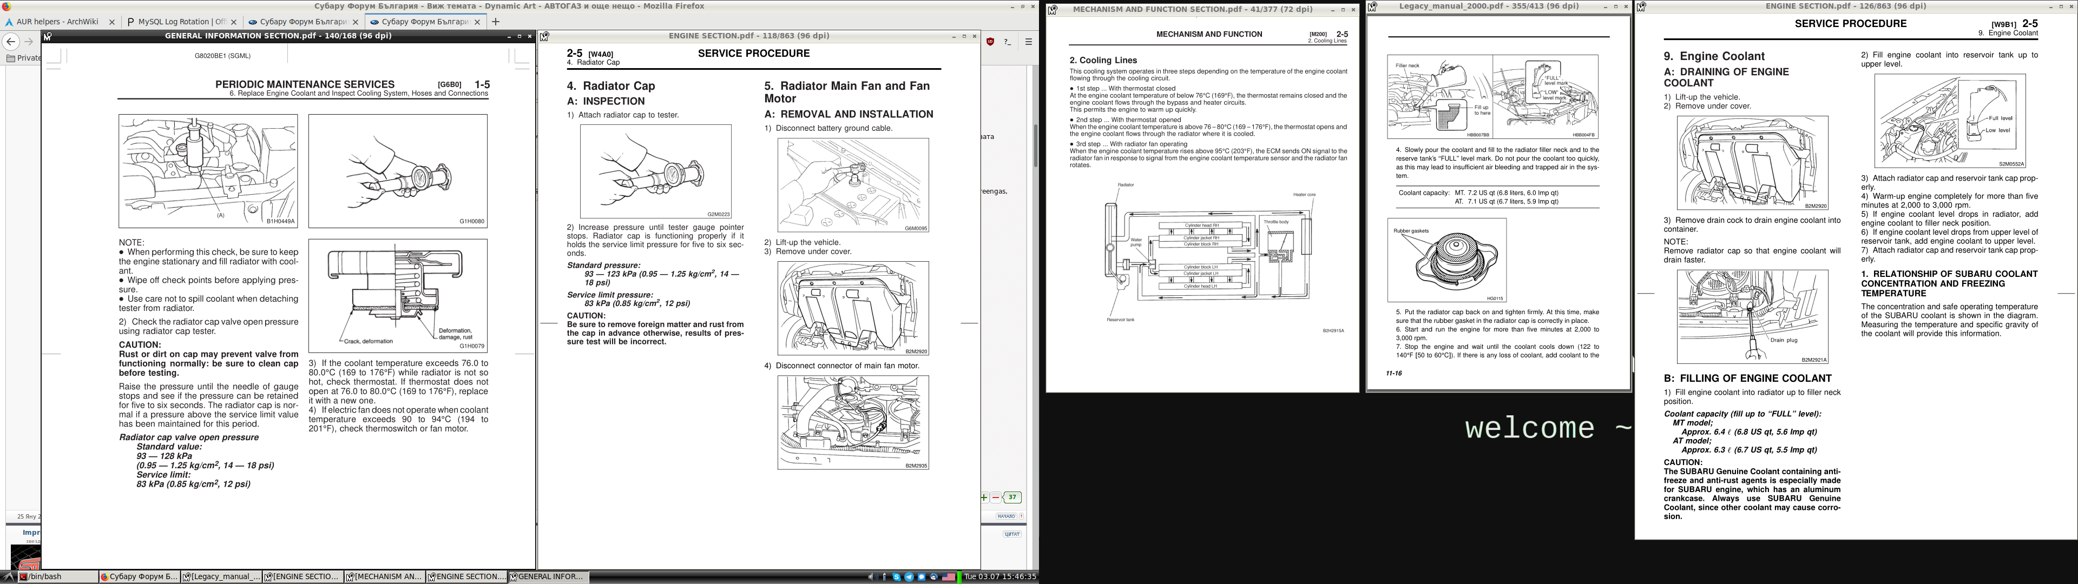Screen dimensions: 2078x584
Task: Click heading '2. Cooling Lines' in MECHANISM window
Action: [x=1103, y=61]
